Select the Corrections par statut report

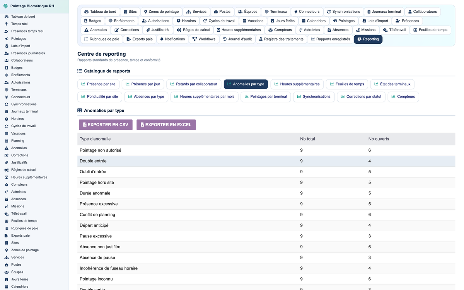[x=361, y=97]
